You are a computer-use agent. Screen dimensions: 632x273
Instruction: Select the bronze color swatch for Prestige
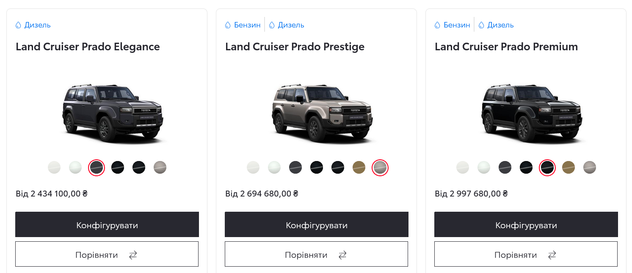pyautogui.click(x=359, y=167)
